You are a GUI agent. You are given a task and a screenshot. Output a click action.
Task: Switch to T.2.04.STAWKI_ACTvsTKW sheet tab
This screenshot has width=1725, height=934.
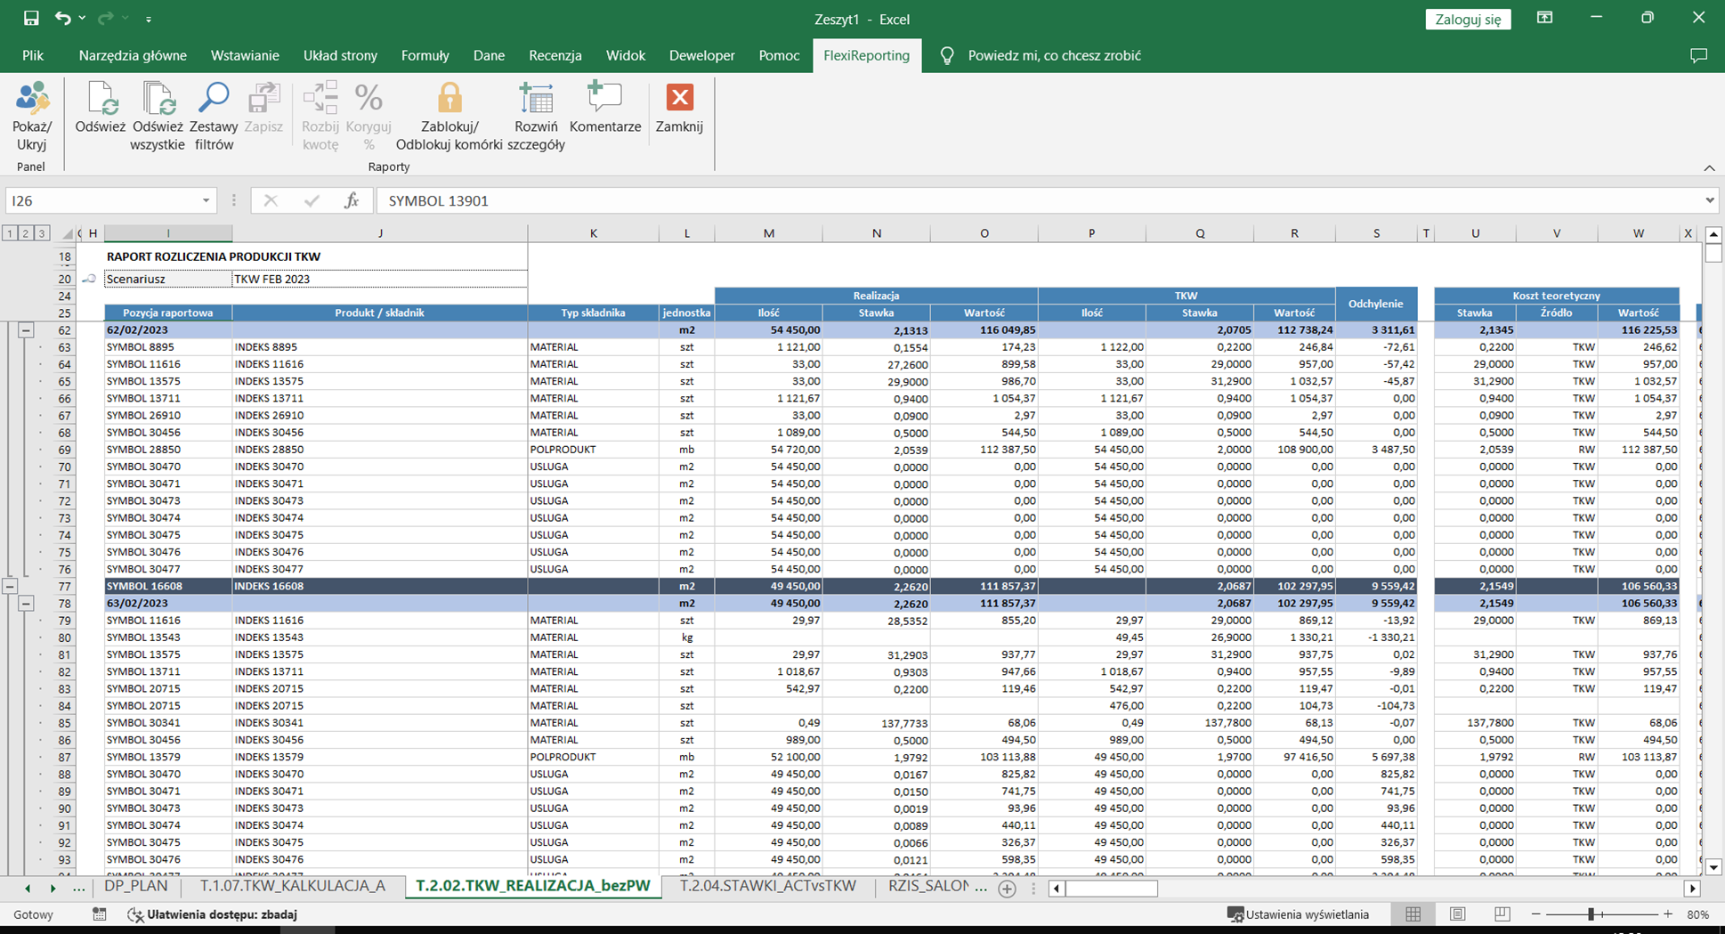(767, 886)
